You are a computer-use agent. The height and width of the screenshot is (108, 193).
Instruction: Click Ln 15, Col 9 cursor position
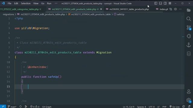click(128, 107)
